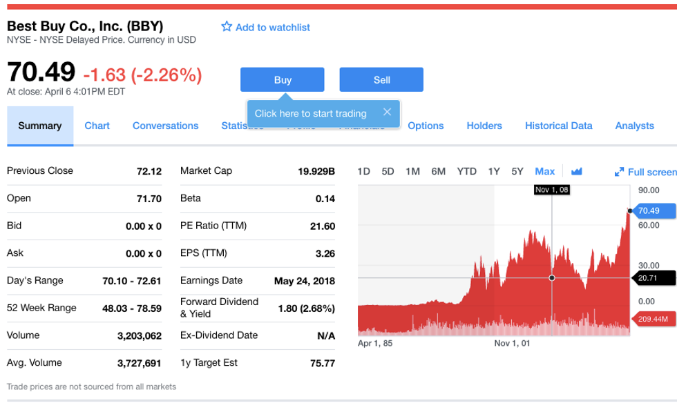Show the Analysts tab
Screen dimensions: 677x403
click(x=634, y=126)
